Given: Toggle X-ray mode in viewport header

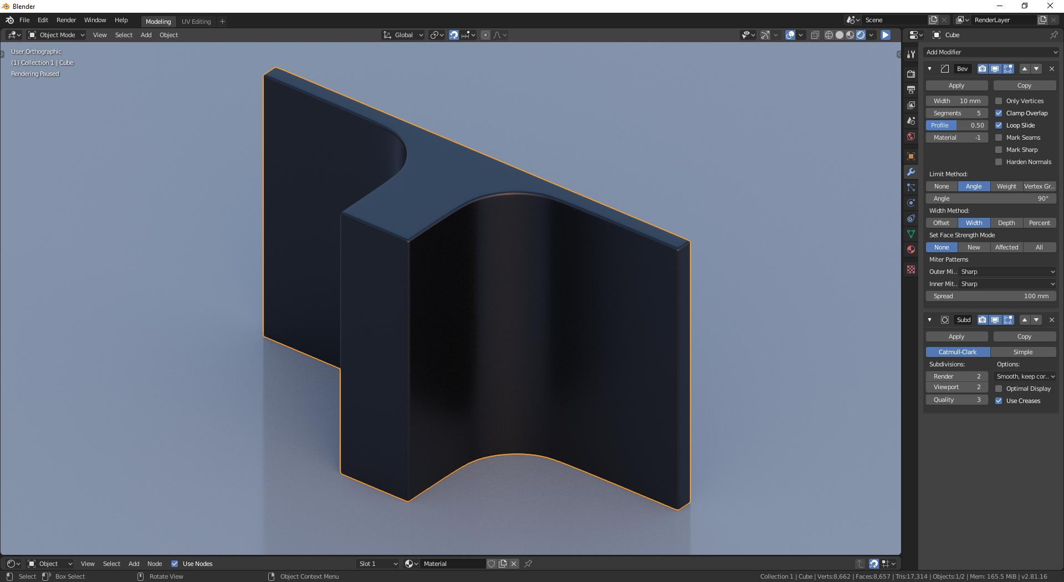Looking at the screenshot, I should pos(815,35).
